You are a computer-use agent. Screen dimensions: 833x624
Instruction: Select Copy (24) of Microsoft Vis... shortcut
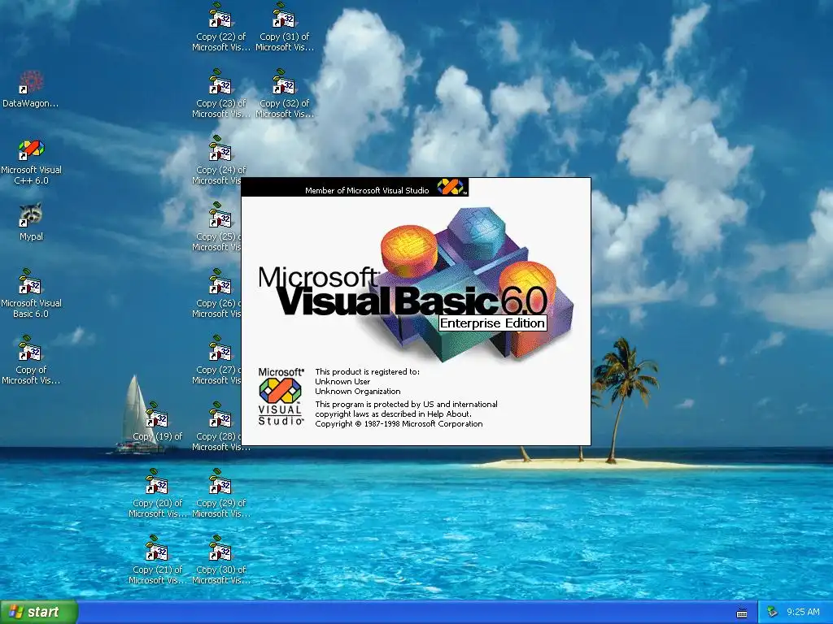218,160
